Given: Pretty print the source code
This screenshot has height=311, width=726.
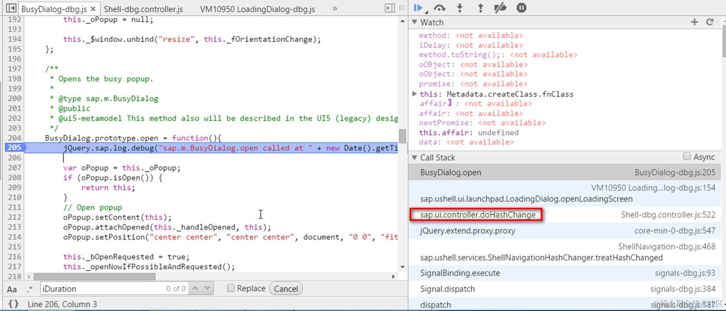Looking at the screenshot, I should click(x=14, y=304).
